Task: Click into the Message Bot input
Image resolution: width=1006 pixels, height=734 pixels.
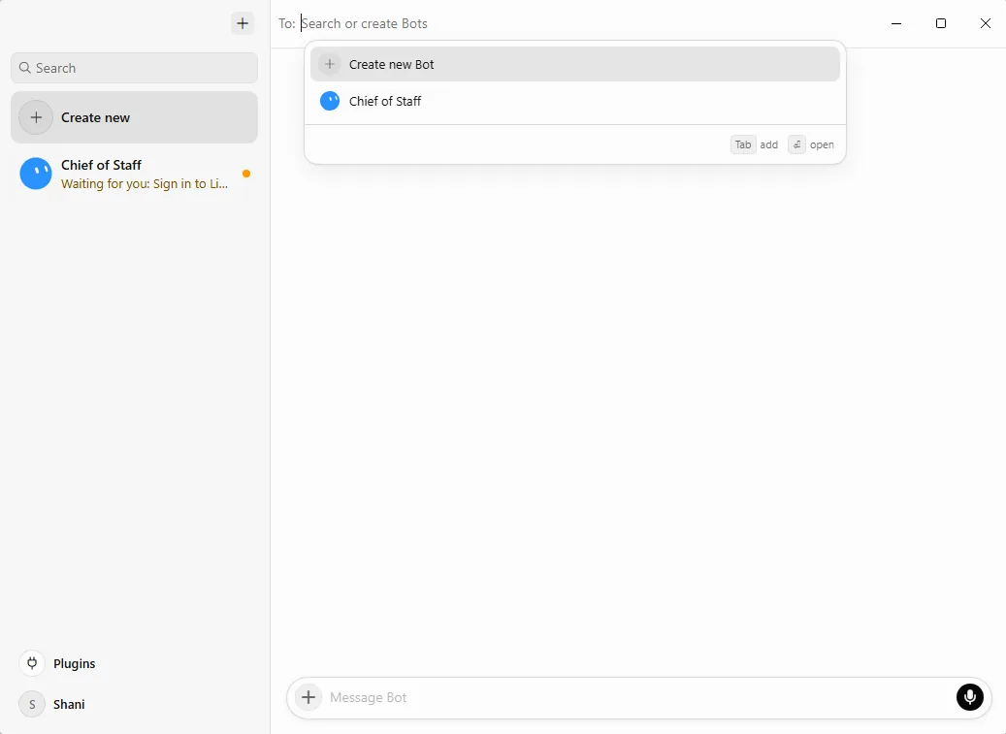Action: pyautogui.click(x=638, y=697)
